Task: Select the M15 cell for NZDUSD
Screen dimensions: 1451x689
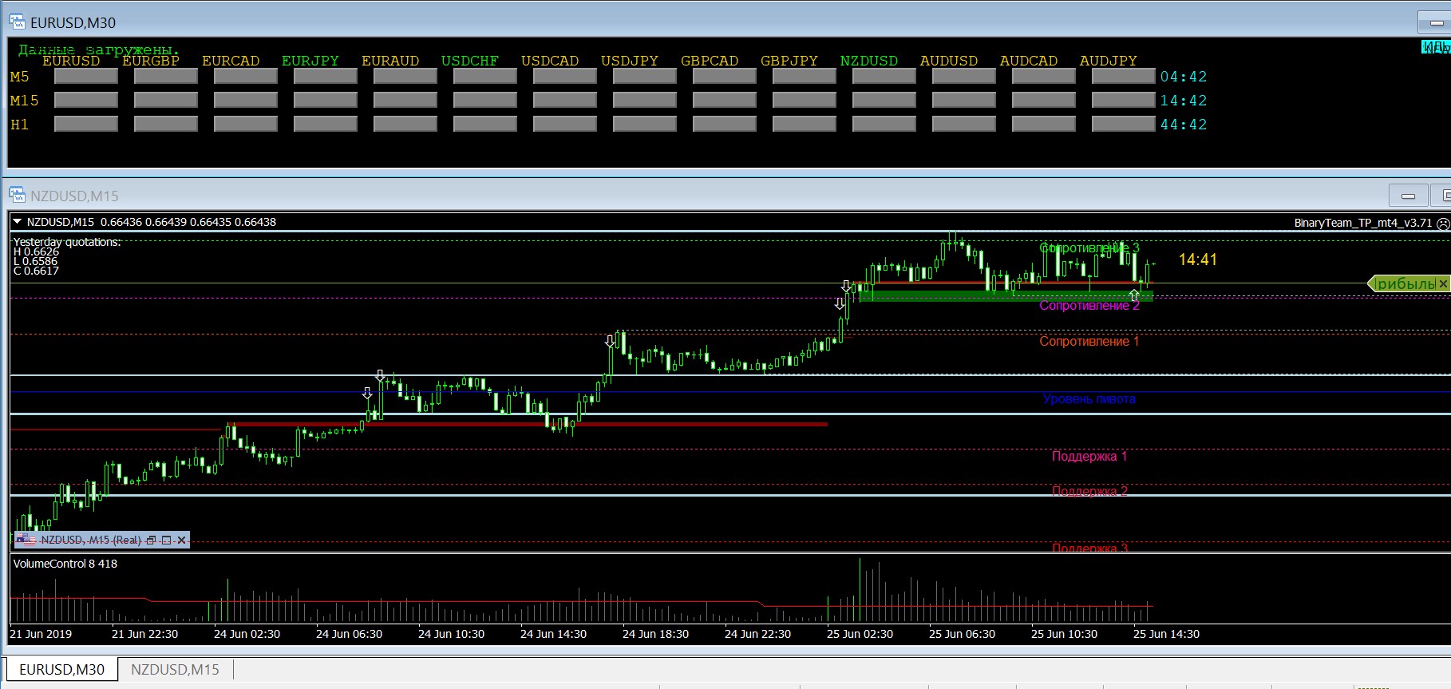Action: (x=884, y=101)
